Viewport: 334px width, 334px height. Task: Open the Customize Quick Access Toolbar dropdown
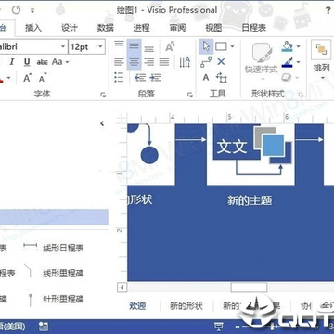tap(32, 11)
